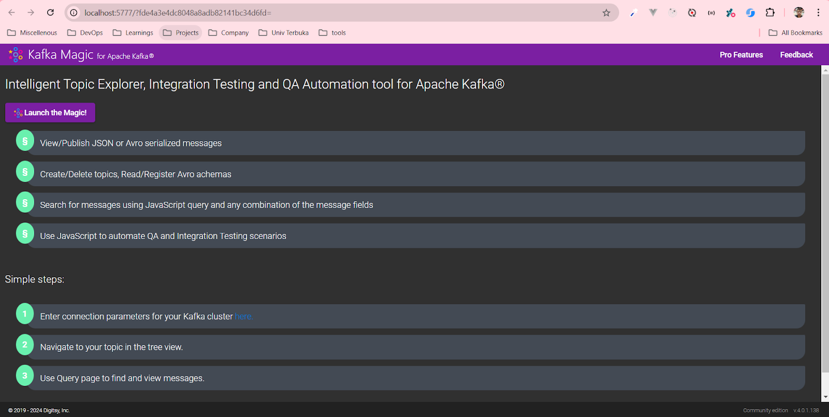Viewport: 829px width, 417px height.
Task: Open the Vue devtools extension icon
Action: [x=653, y=12]
